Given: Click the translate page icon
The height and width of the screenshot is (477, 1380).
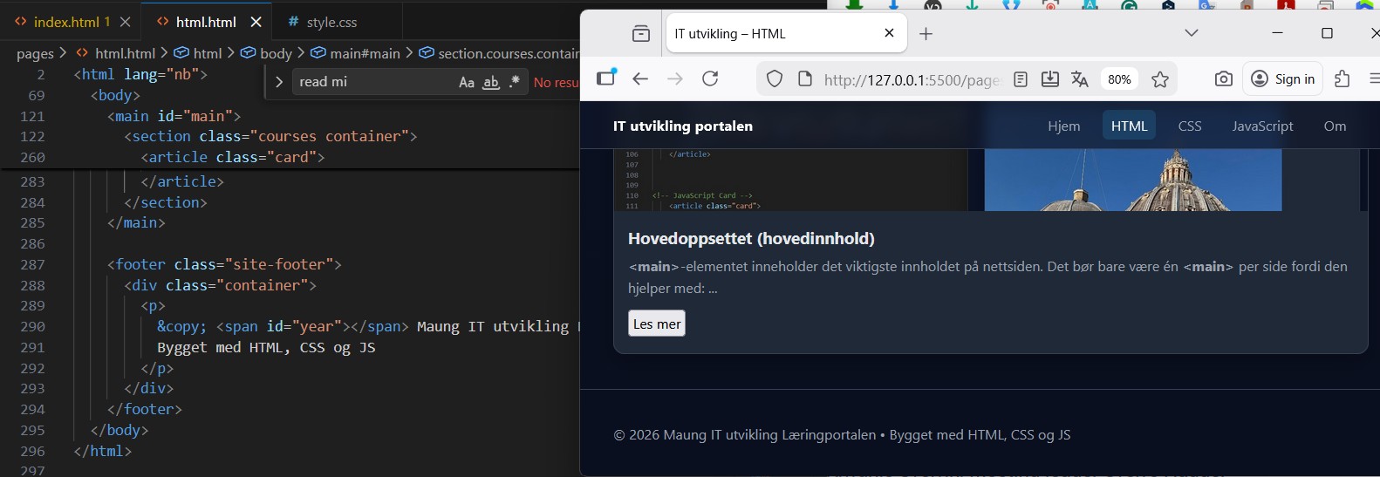Looking at the screenshot, I should 1080,79.
